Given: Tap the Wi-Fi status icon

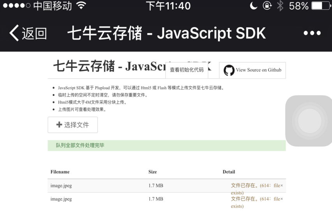Looking at the screenshot, I should tap(81, 5).
